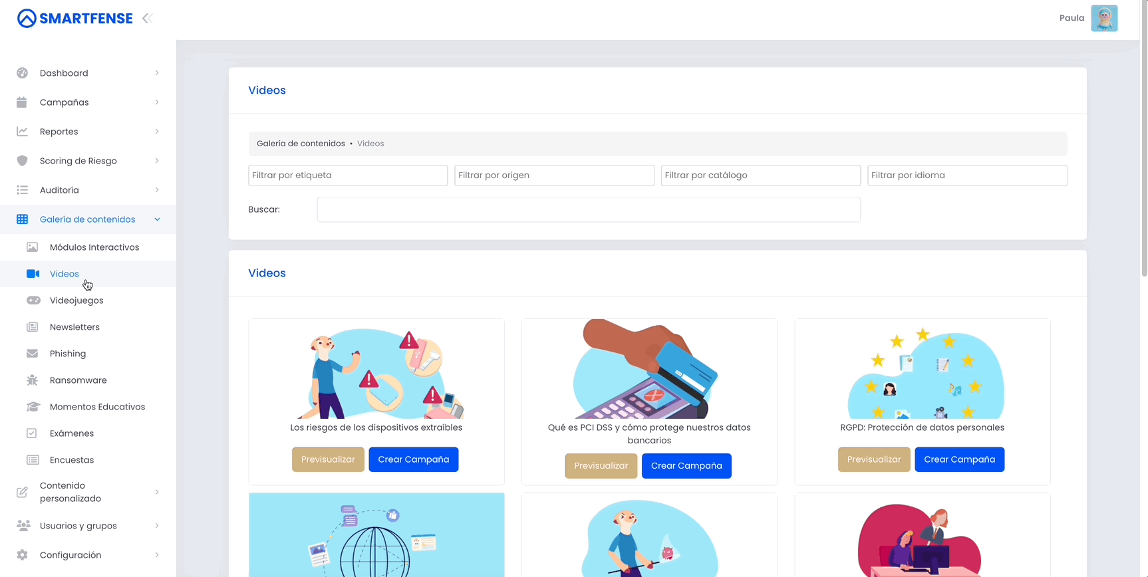Click the Dashboard palette icon

coord(23,73)
